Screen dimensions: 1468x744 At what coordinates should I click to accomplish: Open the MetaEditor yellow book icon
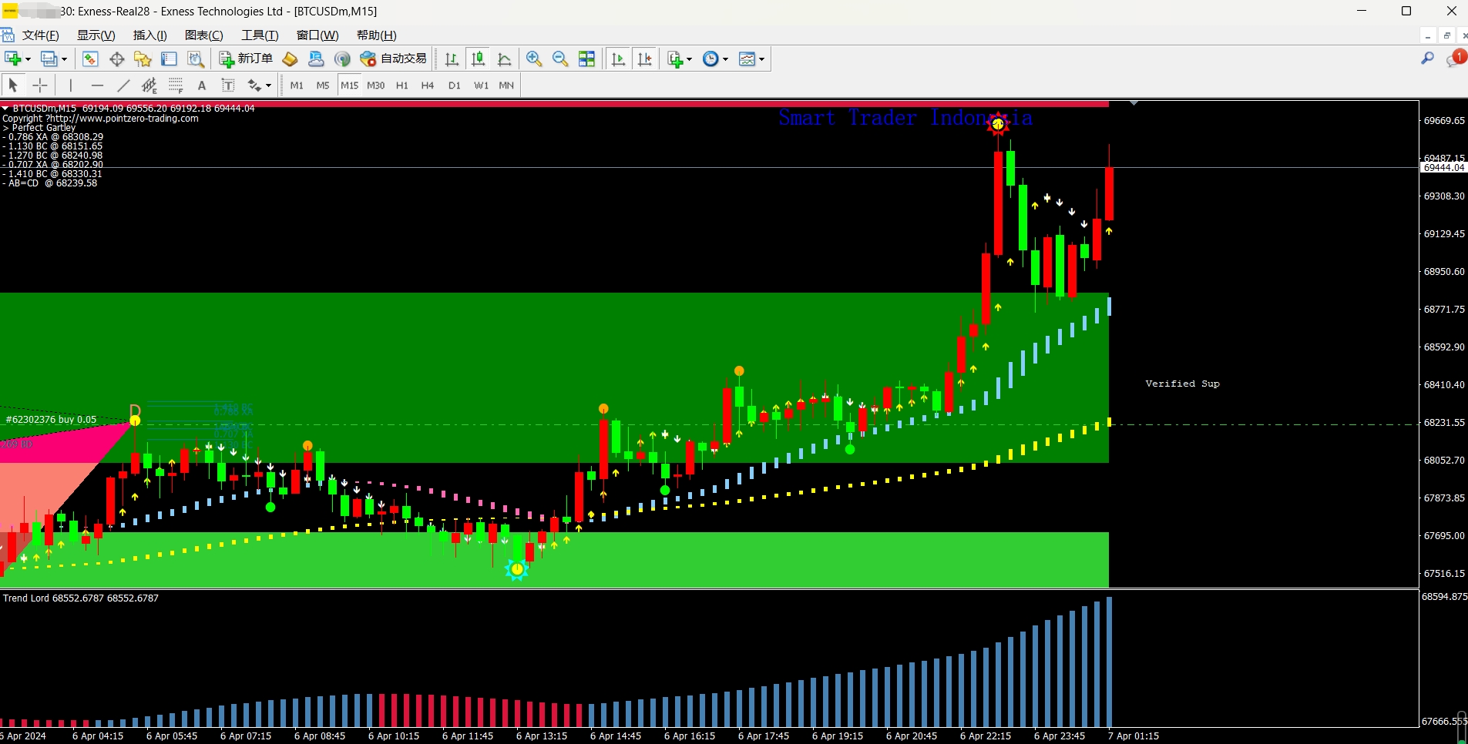coord(290,59)
